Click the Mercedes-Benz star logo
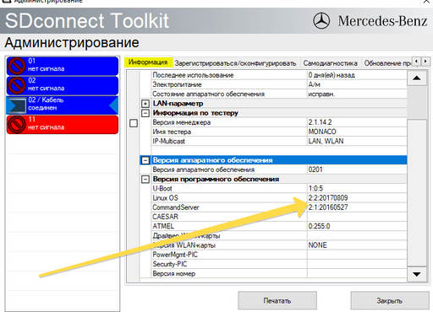Image resolution: width=433 pixels, height=312 pixels. click(321, 21)
